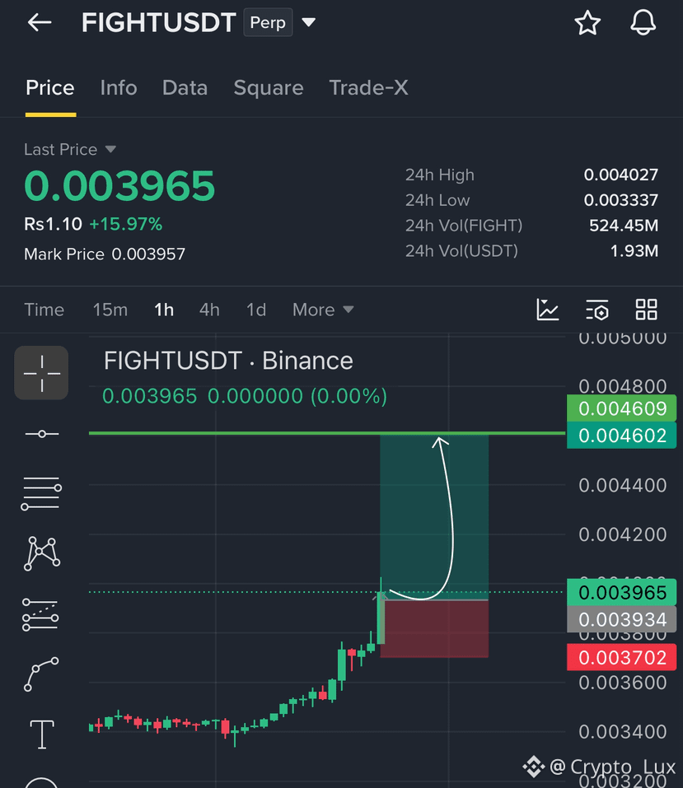Expand the FIGHTUSDT pair selector arrow
Screen dimensions: 683x788
(308, 22)
